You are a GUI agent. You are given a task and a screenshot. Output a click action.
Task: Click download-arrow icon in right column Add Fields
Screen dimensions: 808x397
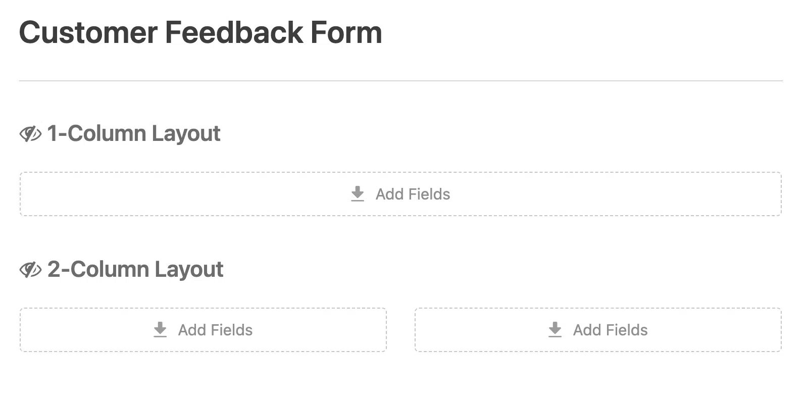coord(555,330)
